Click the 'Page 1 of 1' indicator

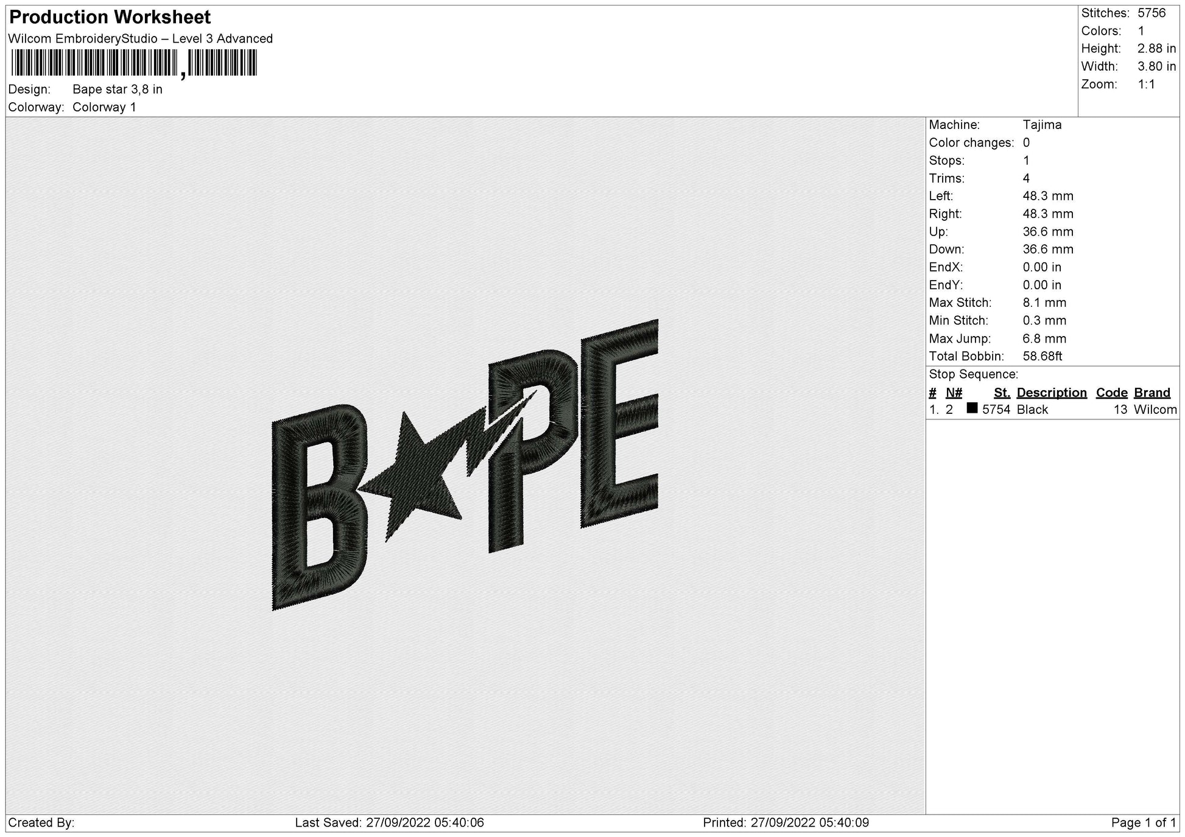coord(1144,823)
